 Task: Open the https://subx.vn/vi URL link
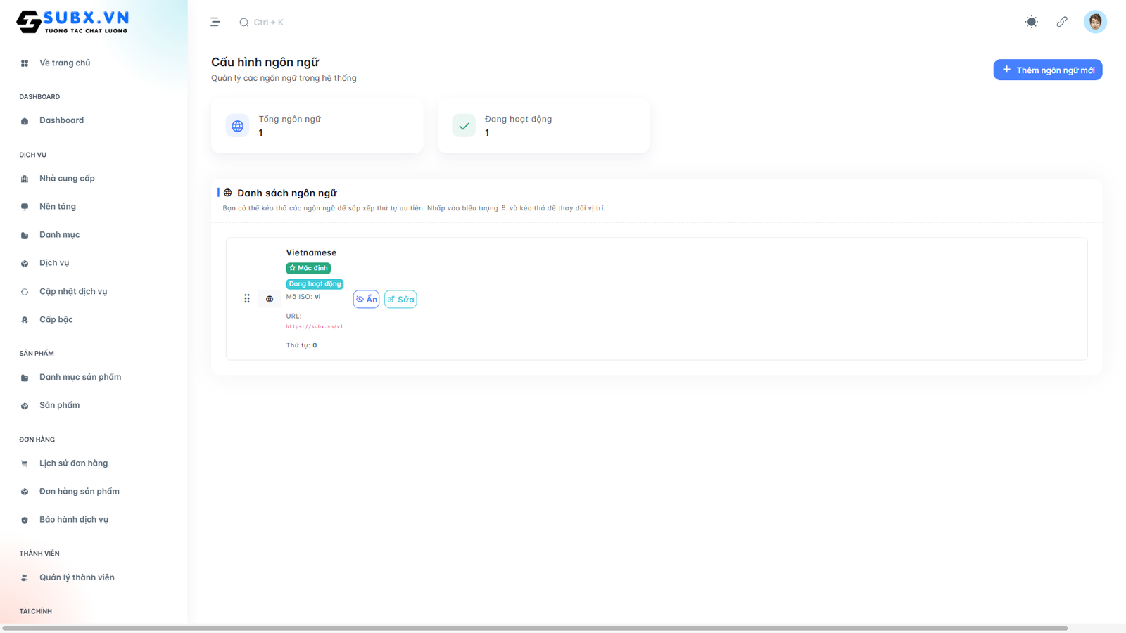315,326
